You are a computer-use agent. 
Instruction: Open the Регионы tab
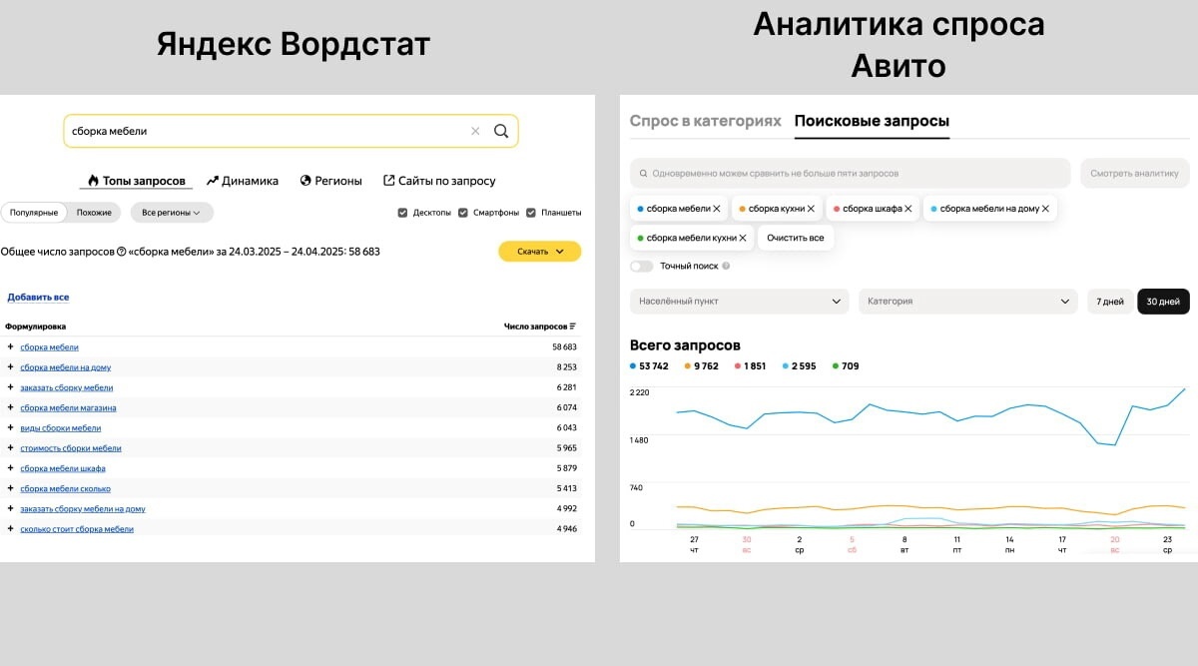click(x=331, y=181)
